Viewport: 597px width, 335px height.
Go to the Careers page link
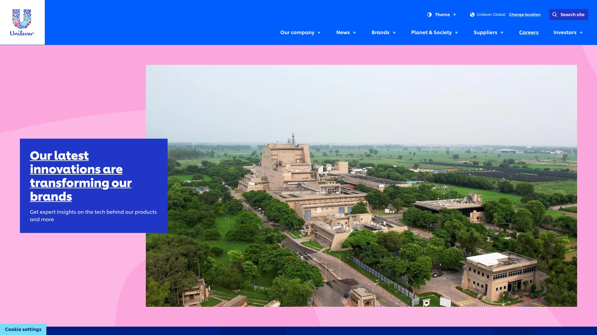(529, 32)
